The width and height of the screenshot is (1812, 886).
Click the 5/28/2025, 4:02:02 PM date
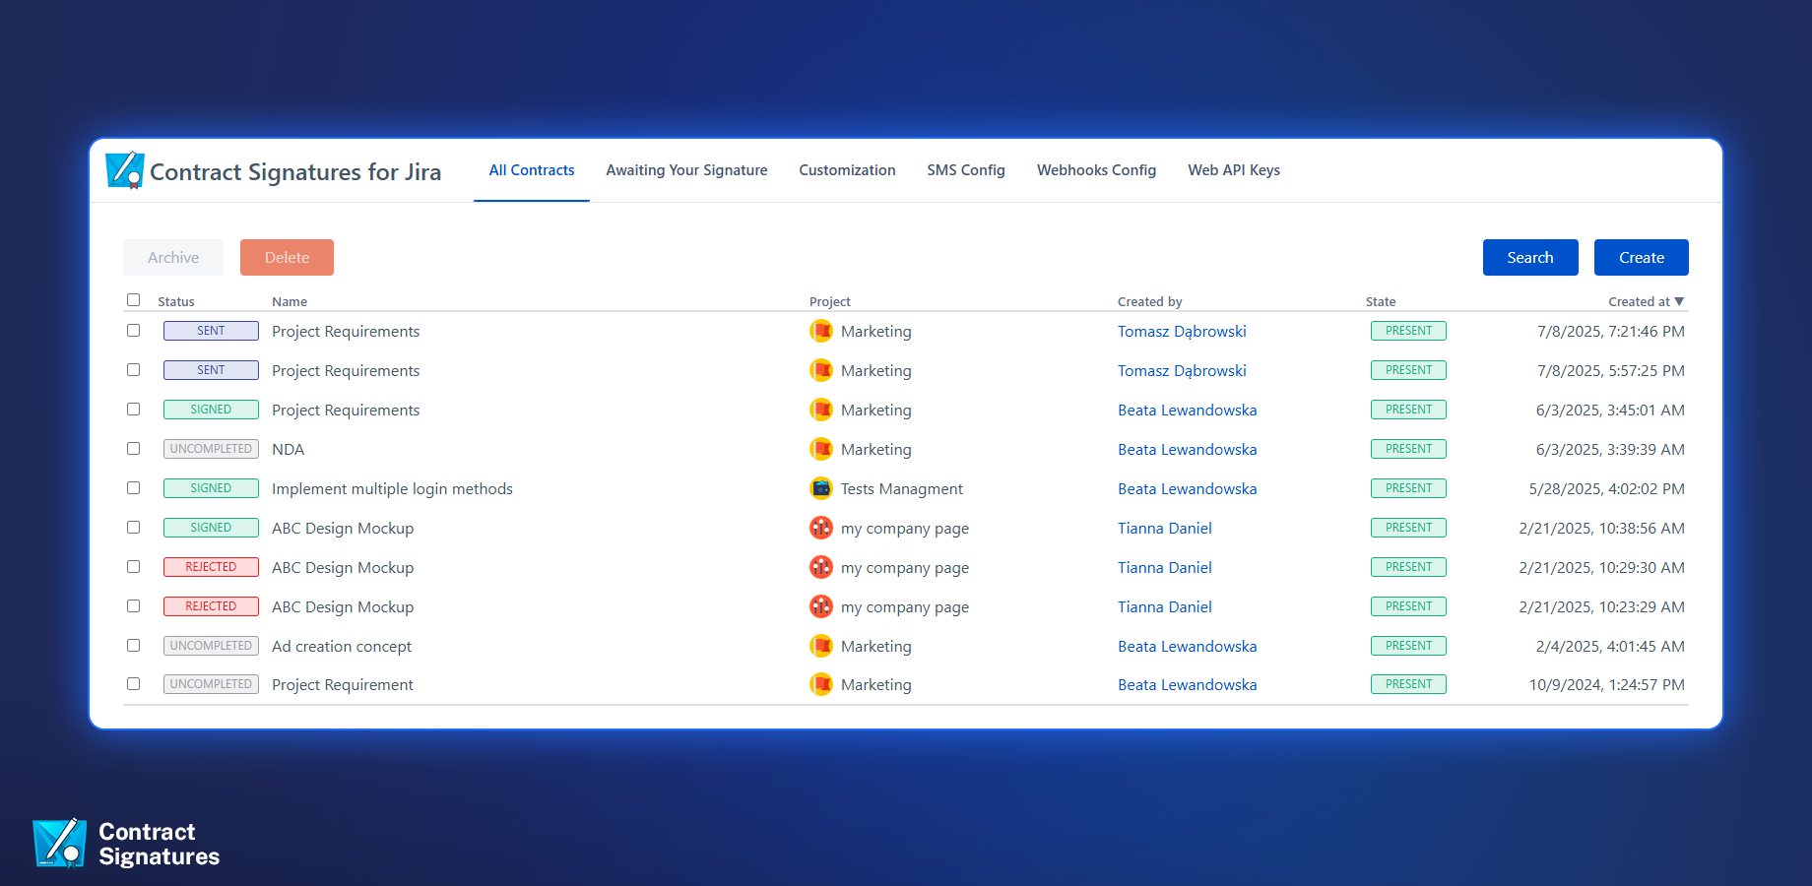[x=1607, y=488]
